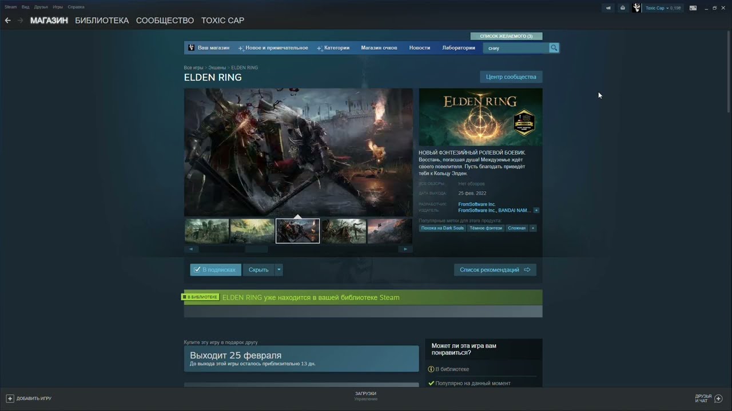Click the Скрыть button

(258, 269)
